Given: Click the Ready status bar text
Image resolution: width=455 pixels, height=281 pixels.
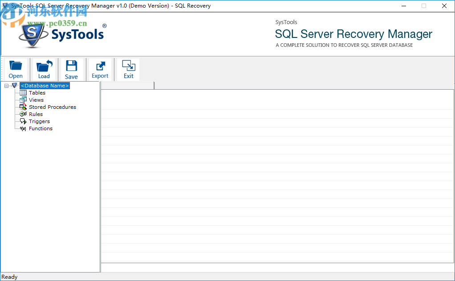Looking at the screenshot, I should (9, 277).
